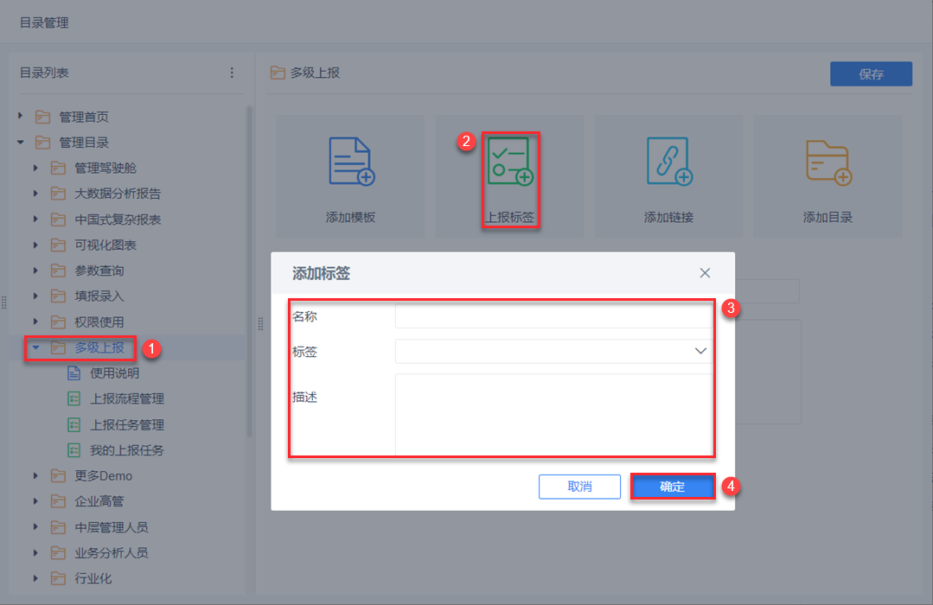Select 上报任务管理 in the tree

click(x=127, y=424)
